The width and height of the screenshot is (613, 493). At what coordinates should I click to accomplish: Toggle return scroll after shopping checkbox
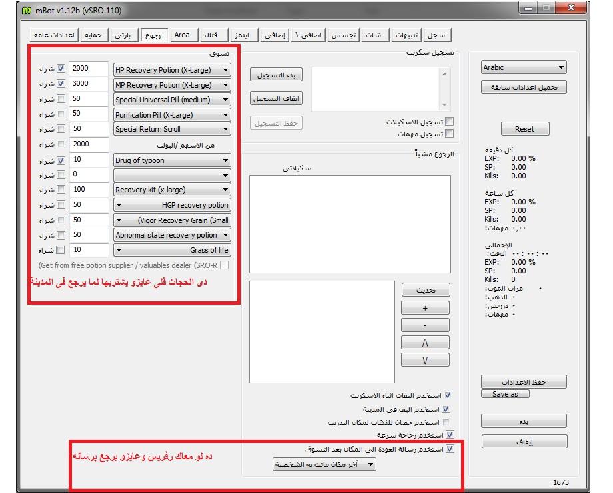[x=450, y=449]
